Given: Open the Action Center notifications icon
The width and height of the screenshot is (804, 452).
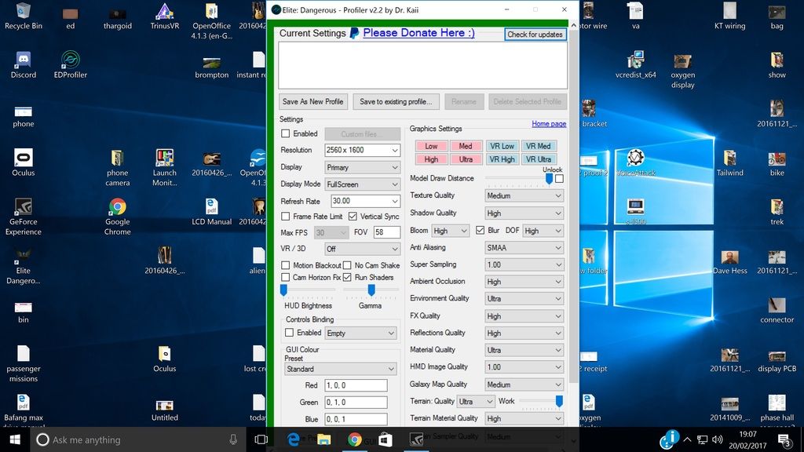Looking at the screenshot, I should [784, 439].
